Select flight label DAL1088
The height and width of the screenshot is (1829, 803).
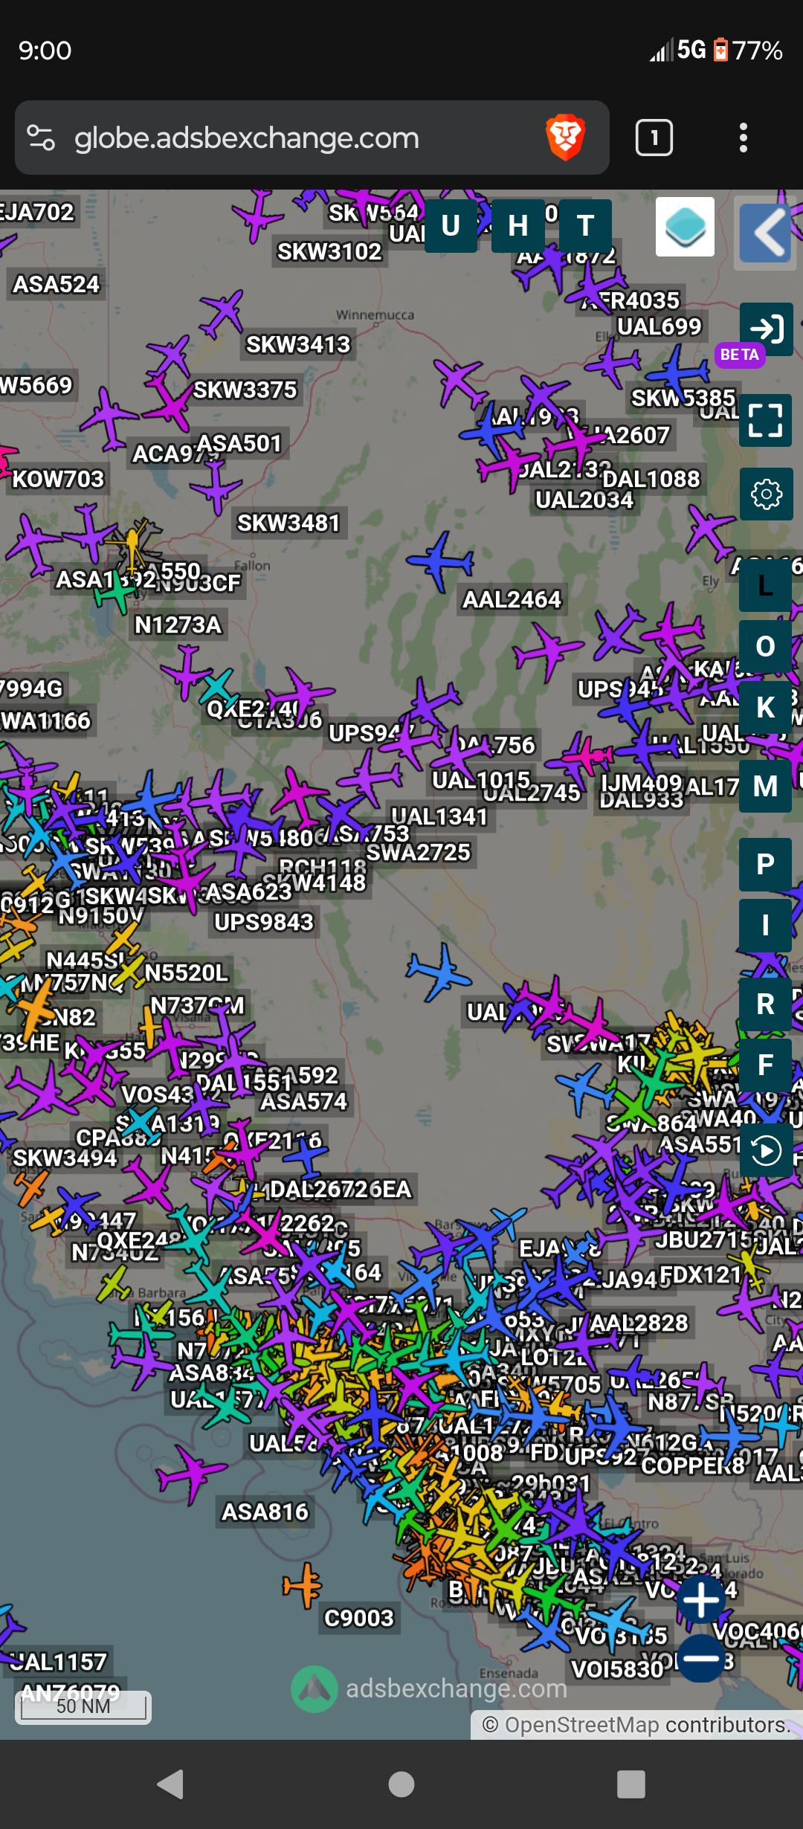click(651, 479)
